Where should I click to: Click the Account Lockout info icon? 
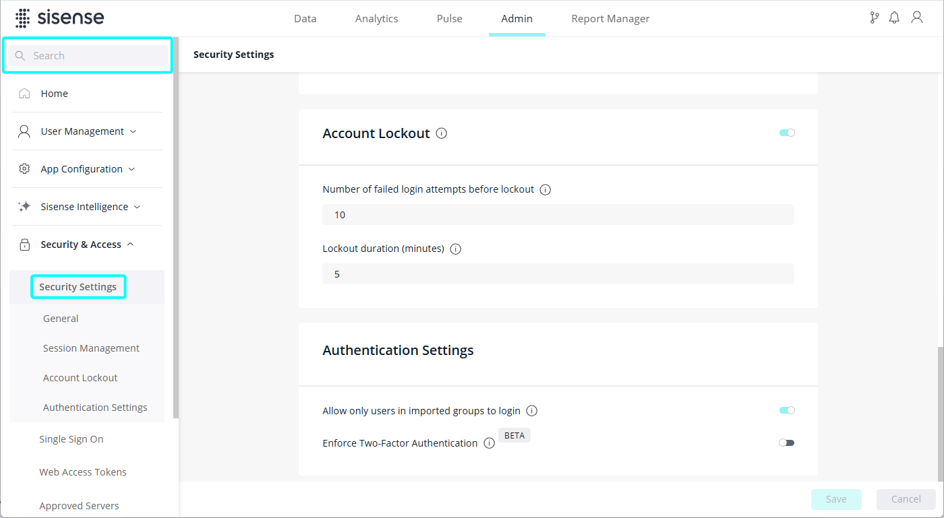pos(442,133)
